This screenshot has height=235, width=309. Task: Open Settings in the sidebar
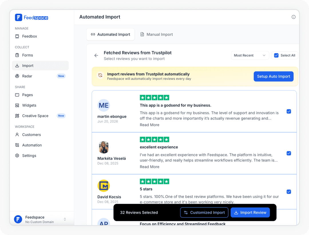click(40, 156)
